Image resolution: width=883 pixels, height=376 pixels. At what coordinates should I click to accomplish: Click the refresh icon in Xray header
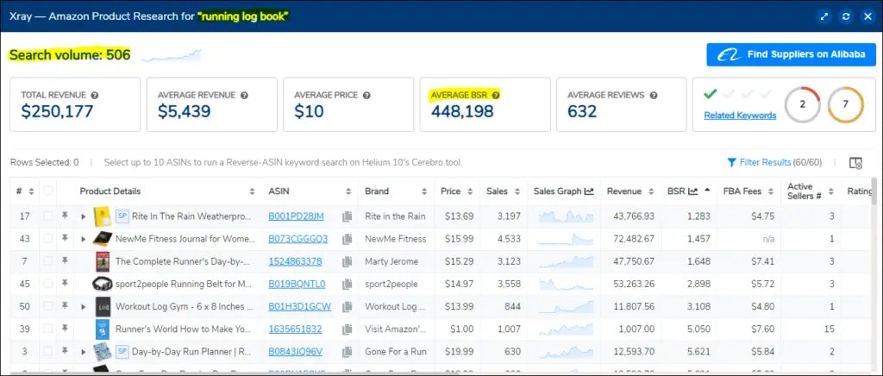[x=846, y=16]
